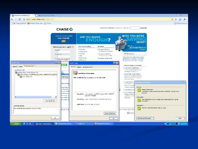Click the Password input field

click(64, 56)
